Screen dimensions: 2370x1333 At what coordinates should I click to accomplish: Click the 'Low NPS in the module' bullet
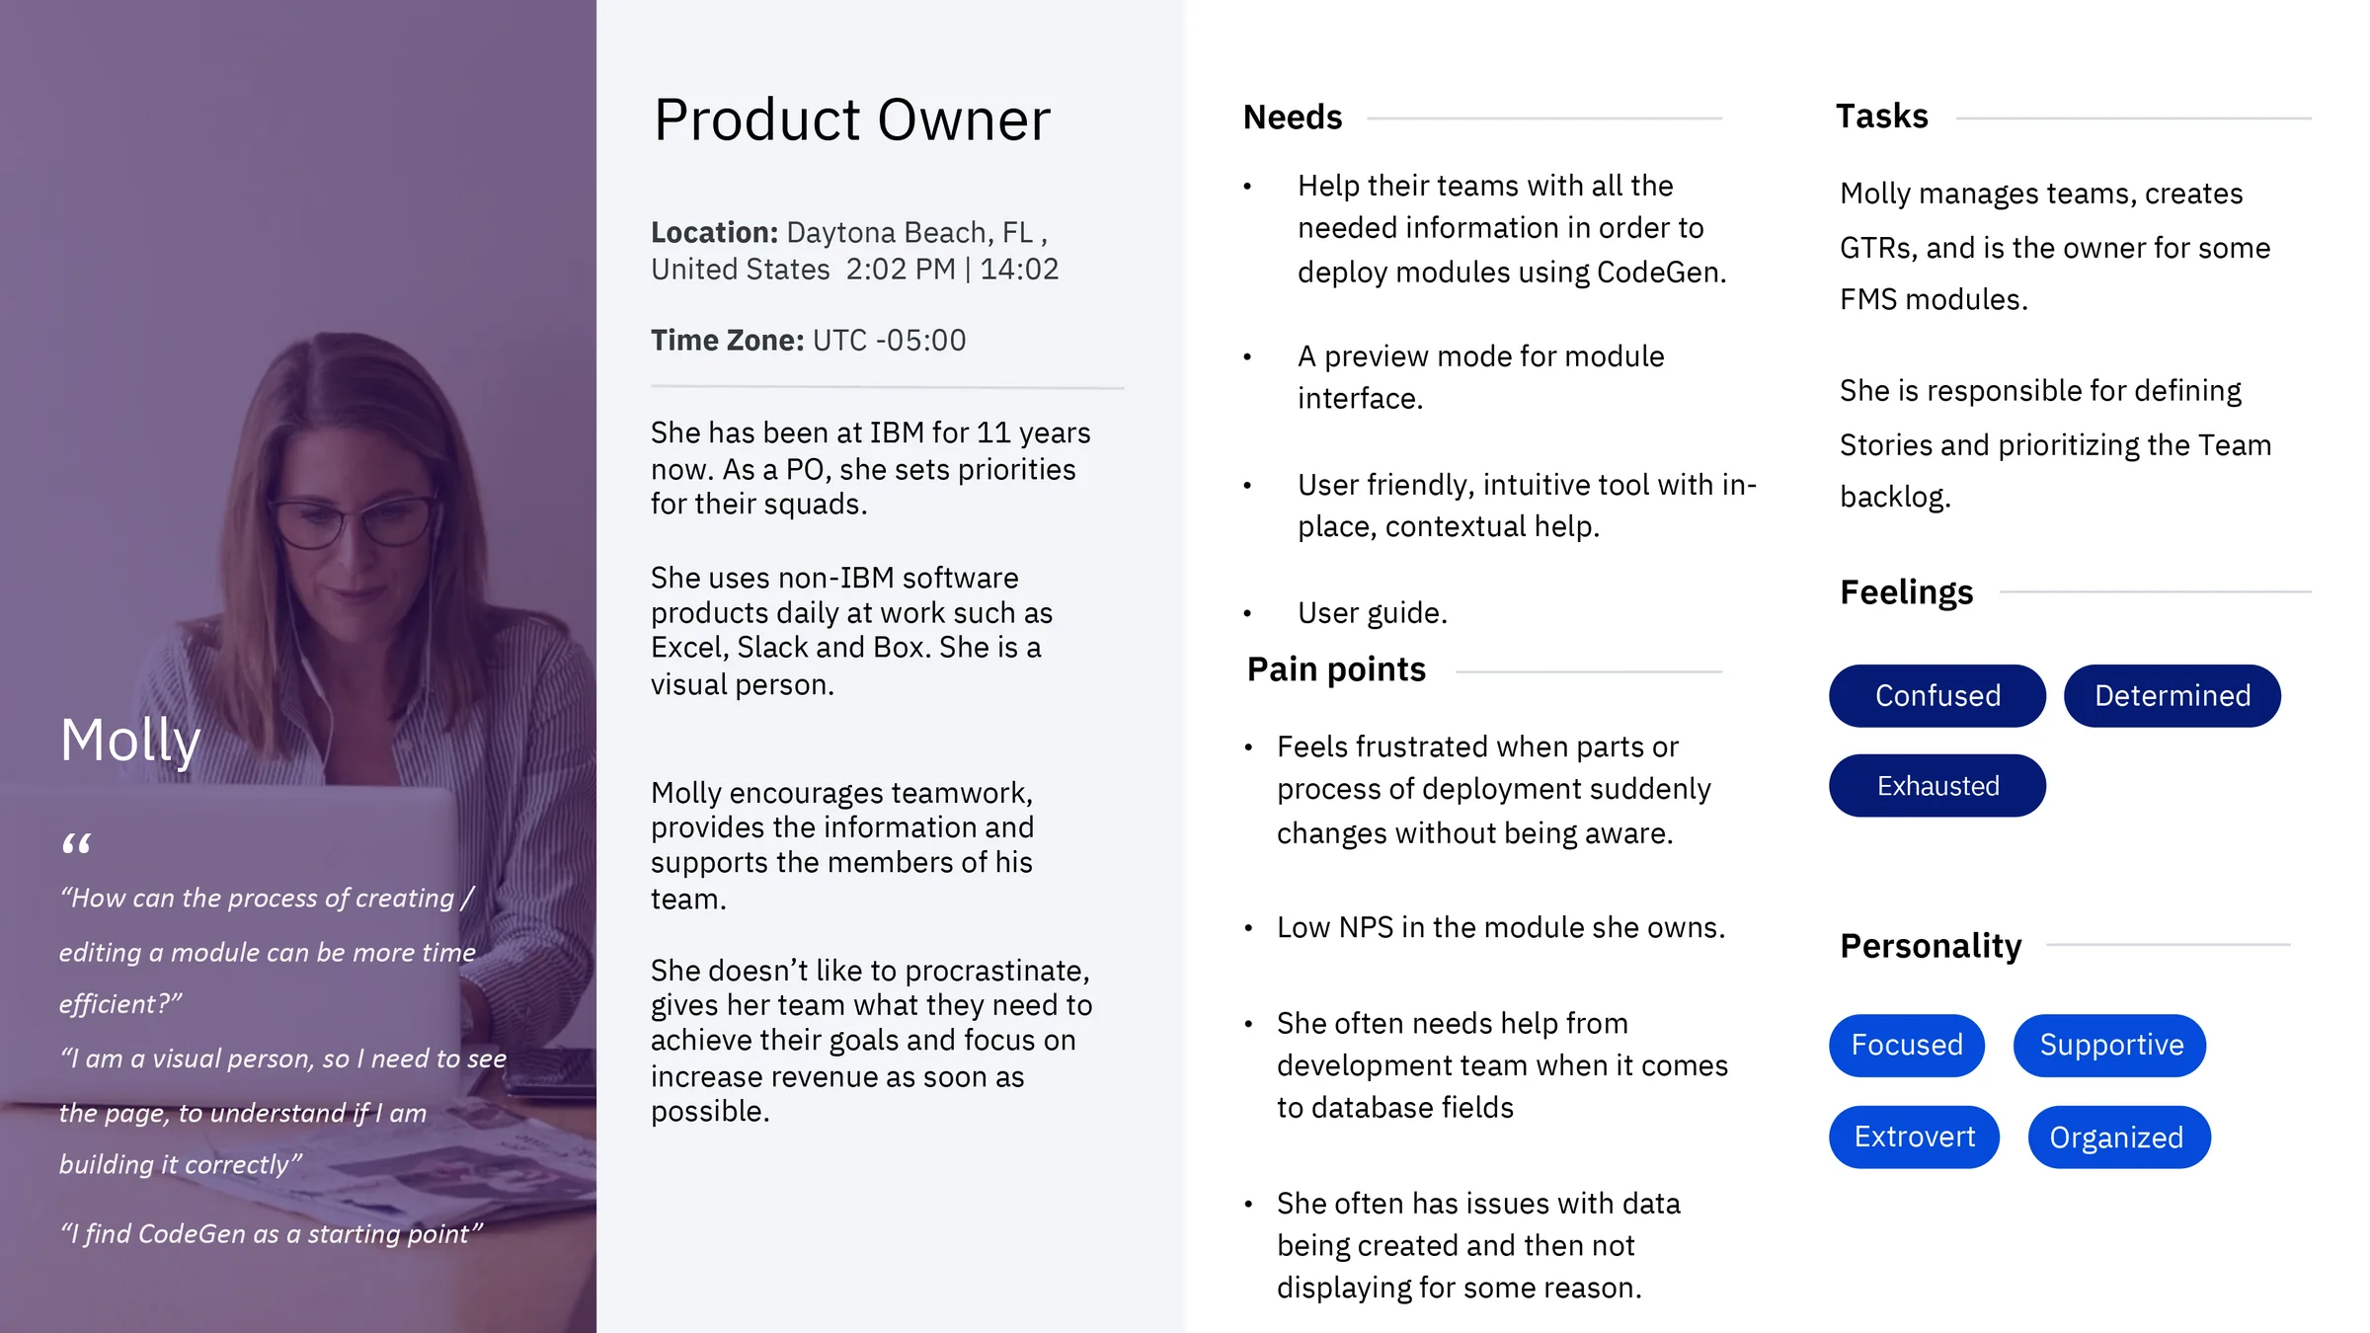(1500, 928)
